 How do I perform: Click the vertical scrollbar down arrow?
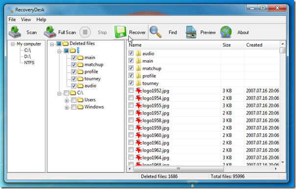click(x=283, y=163)
